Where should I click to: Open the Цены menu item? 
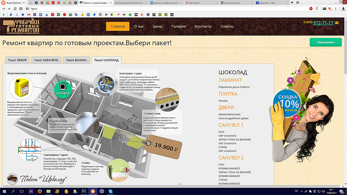click(x=158, y=27)
